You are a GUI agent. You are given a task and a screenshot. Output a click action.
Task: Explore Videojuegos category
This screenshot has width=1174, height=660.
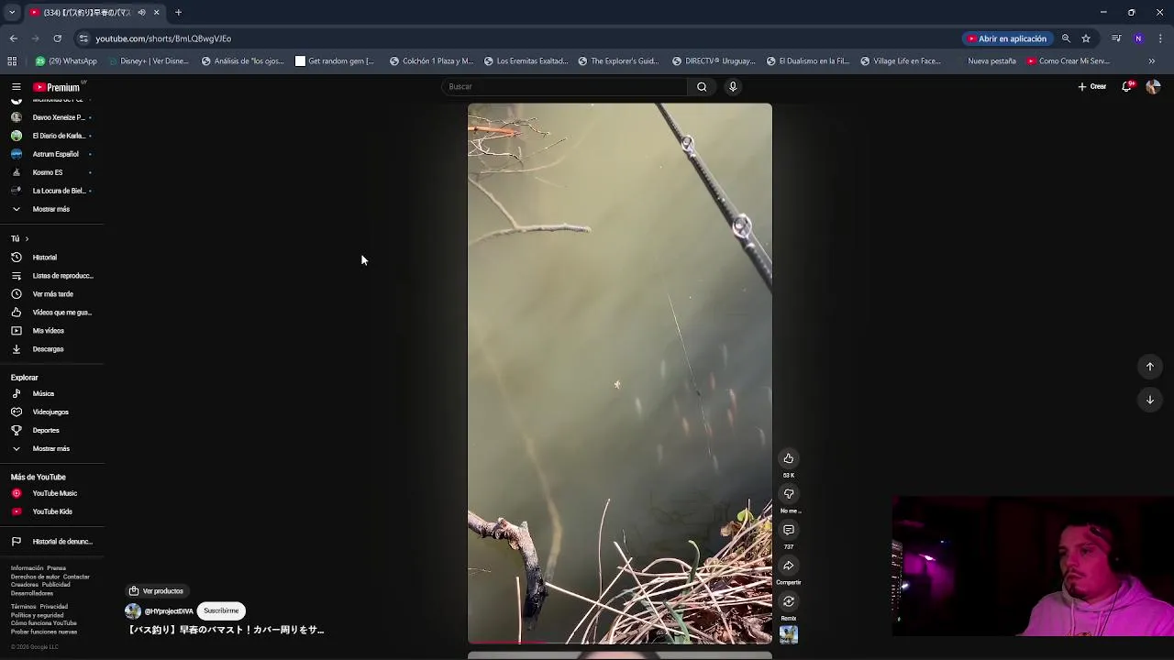(50, 412)
